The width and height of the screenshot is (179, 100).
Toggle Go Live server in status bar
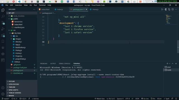click(145, 99)
